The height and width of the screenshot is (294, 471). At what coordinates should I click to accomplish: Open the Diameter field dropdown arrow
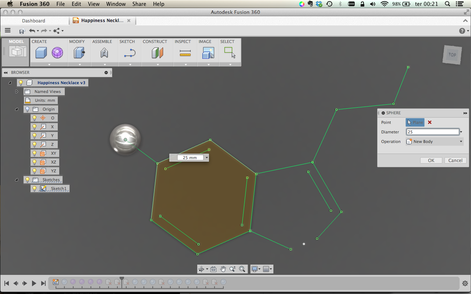[461, 132]
